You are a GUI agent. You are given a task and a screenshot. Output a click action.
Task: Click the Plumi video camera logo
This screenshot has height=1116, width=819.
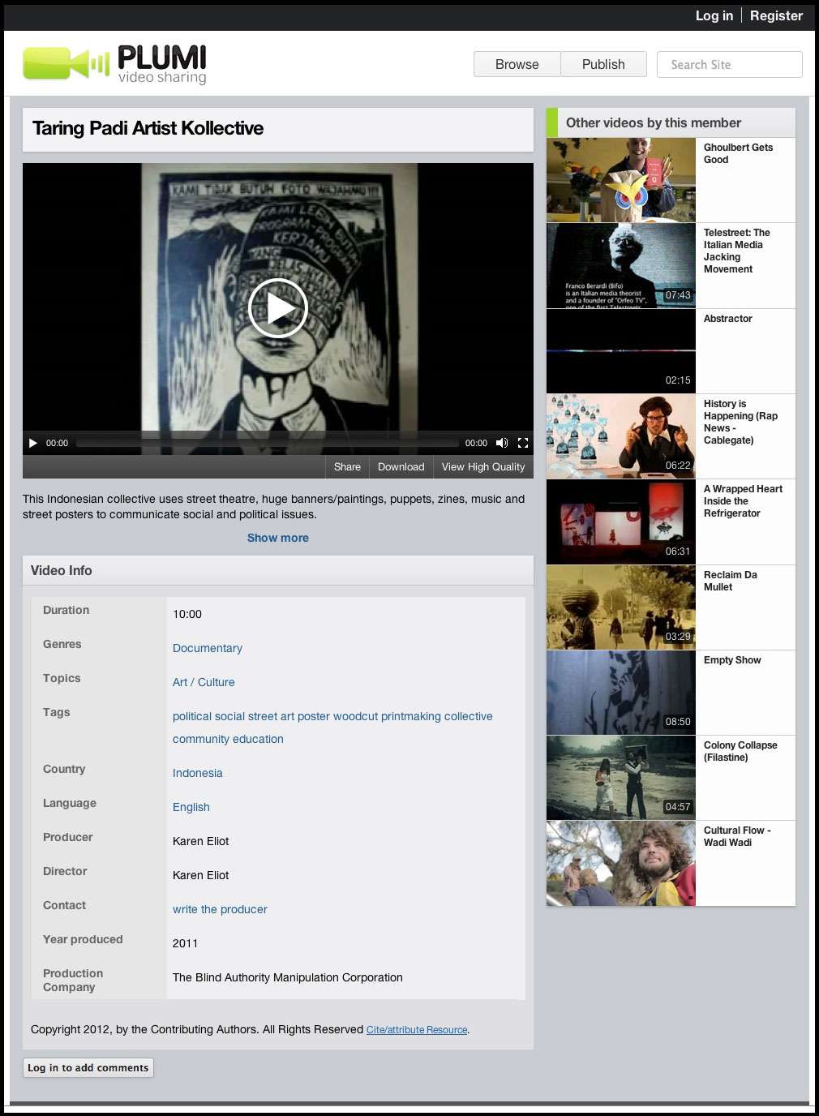(66, 63)
